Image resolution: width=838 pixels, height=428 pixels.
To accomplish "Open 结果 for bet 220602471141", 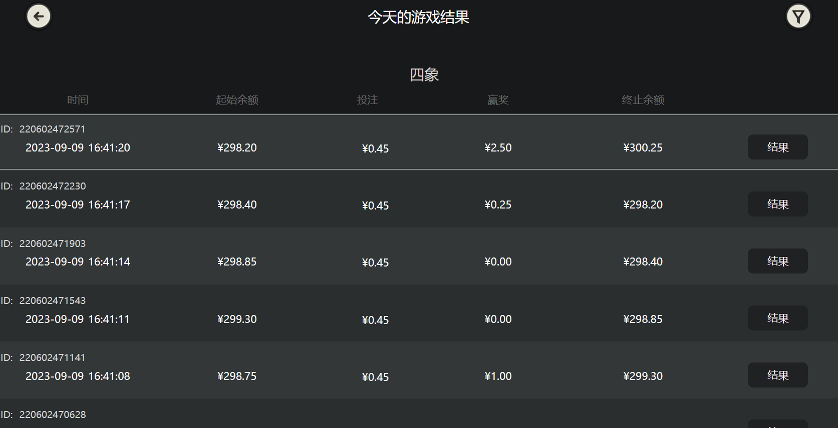I will (777, 375).
